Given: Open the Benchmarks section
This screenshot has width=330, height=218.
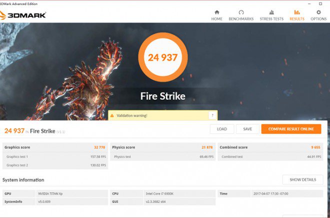Looking at the screenshot, I should 241,15.
